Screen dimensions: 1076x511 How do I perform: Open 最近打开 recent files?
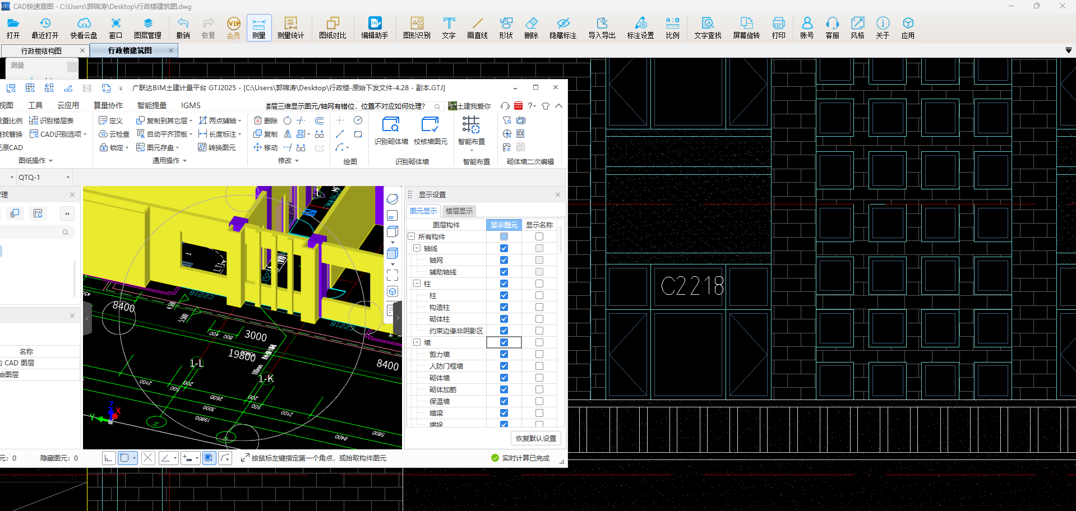click(x=45, y=27)
